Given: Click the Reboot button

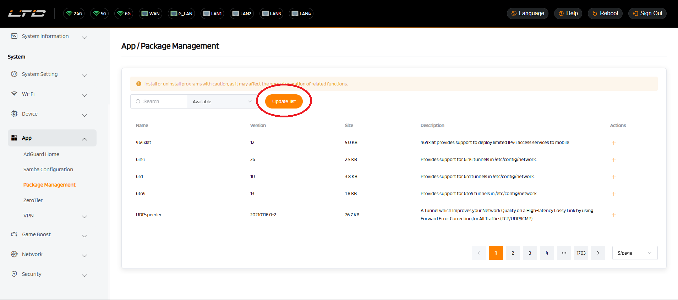Looking at the screenshot, I should [605, 13].
